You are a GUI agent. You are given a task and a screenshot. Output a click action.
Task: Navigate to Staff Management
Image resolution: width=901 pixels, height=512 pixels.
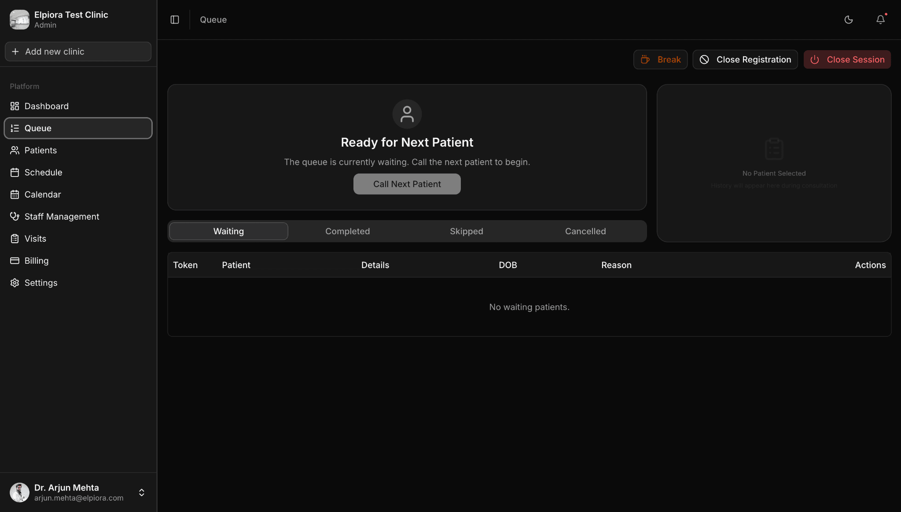(78, 216)
